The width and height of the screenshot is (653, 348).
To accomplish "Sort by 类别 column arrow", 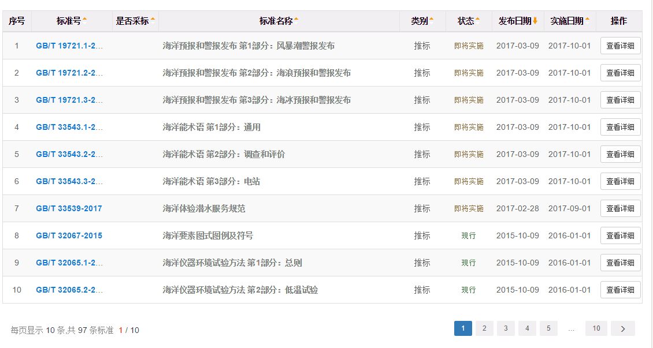I will (x=431, y=20).
